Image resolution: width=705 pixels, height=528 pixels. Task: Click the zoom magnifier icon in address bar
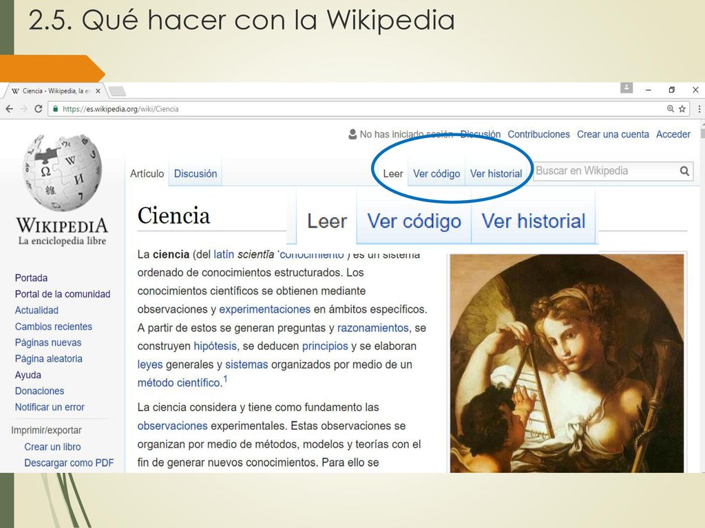[671, 109]
